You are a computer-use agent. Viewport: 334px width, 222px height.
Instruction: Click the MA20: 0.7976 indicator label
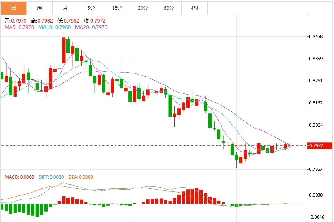click(91, 27)
